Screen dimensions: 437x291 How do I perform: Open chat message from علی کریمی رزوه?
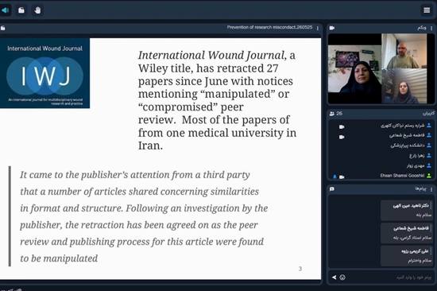pos(407,256)
